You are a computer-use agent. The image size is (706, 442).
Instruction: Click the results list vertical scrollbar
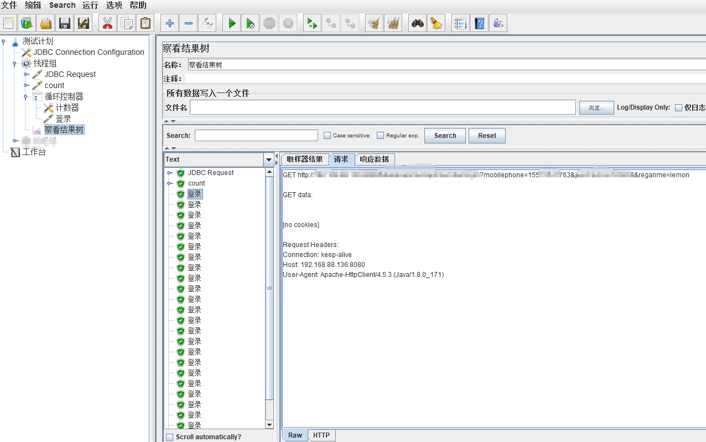pyautogui.click(x=269, y=288)
